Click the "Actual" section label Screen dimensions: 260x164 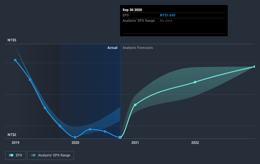click(x=112, y=48)
